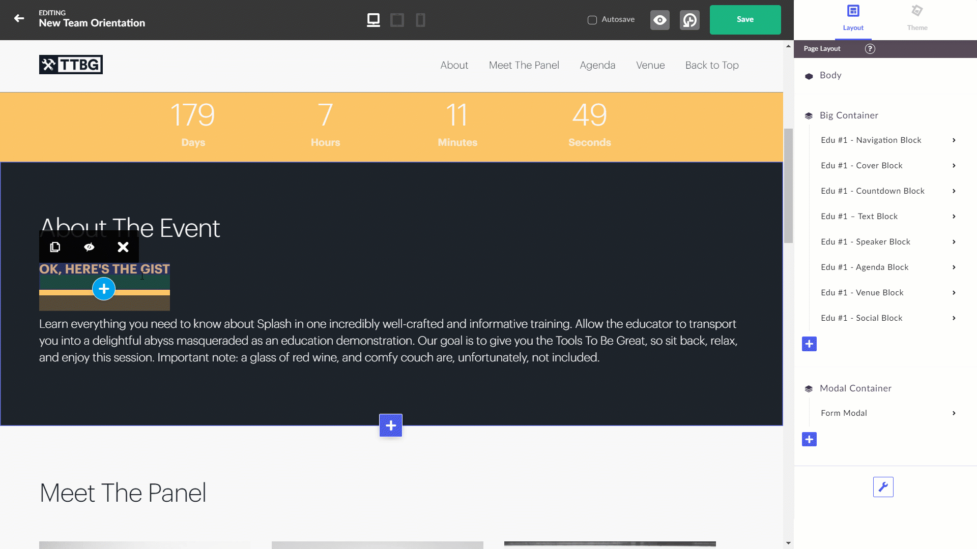Click the TTBG logo
Image resolution: width=977 pixels, height=549 pixels.
click(71, 65)
